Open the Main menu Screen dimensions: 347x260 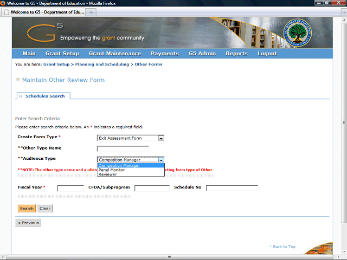pos(29,54)
